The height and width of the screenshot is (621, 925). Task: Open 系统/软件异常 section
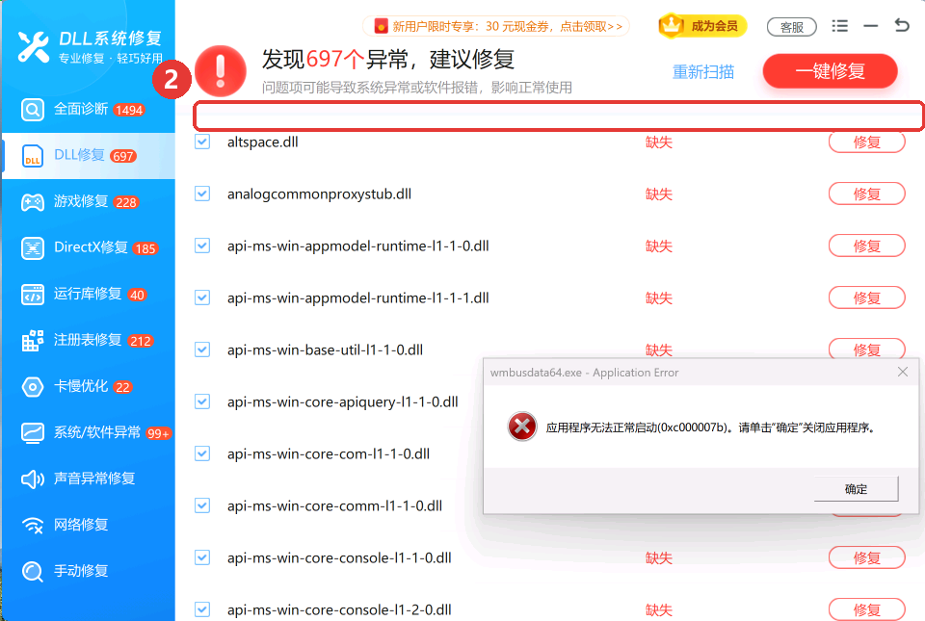tap(89, 432)
